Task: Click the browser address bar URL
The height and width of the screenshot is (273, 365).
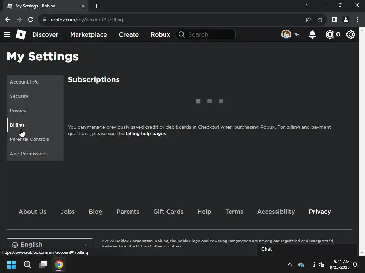Action: [87, 20]
